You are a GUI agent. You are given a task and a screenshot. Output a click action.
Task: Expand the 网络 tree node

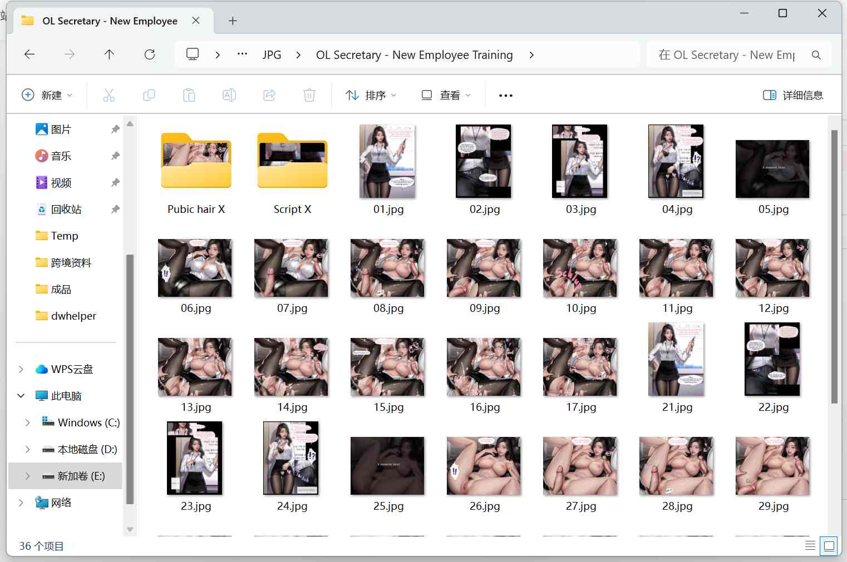point(21,503)
